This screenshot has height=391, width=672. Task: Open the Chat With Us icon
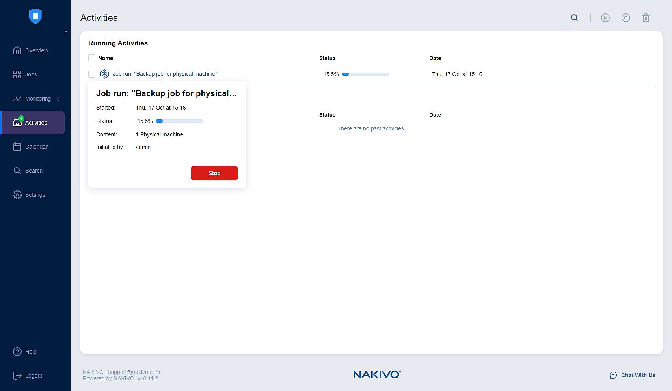tap(612, 375)
